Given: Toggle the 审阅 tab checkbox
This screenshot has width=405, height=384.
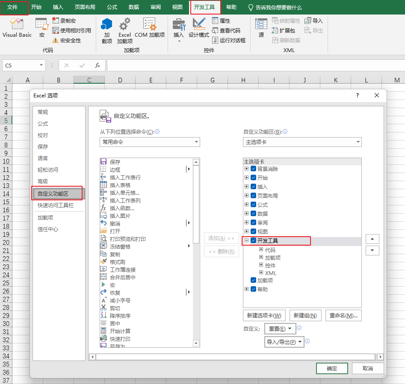Looking at the screenshot, I should click(254, 223).
